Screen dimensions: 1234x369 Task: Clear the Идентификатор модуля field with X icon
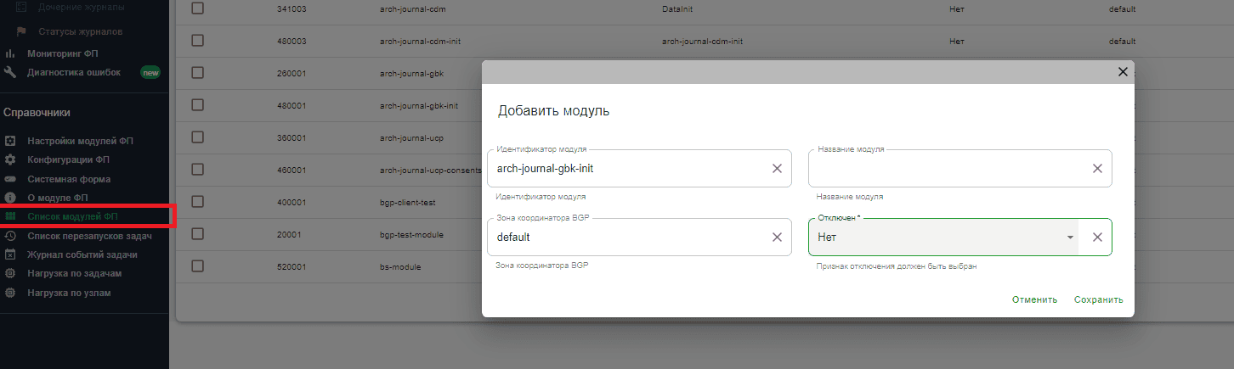777,168
